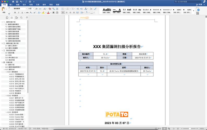Open the numbered list dropdown arrow
The height and width of the screenshot is (130, 207).
click(70, 9)
